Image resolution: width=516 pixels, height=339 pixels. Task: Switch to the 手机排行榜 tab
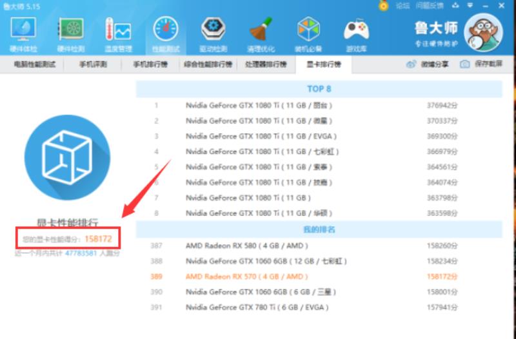[150, 64]
